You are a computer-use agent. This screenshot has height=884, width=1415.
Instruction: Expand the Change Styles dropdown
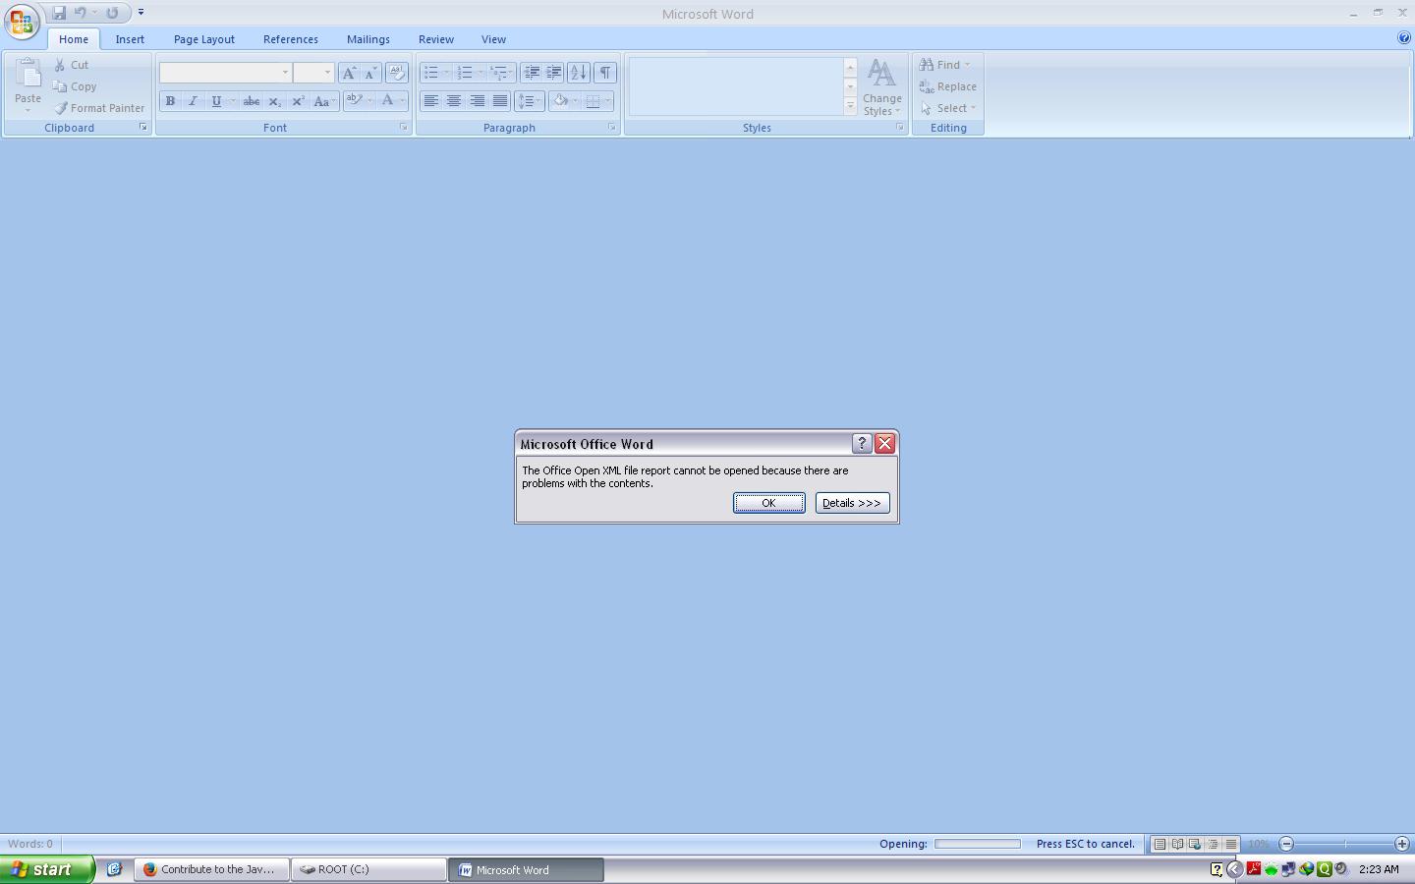pyautogui.click(x=882, y=87)
